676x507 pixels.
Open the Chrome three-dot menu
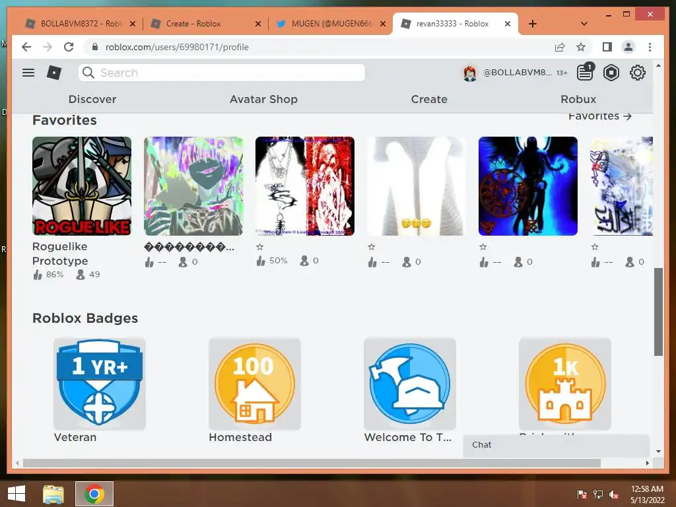(650, 47)
